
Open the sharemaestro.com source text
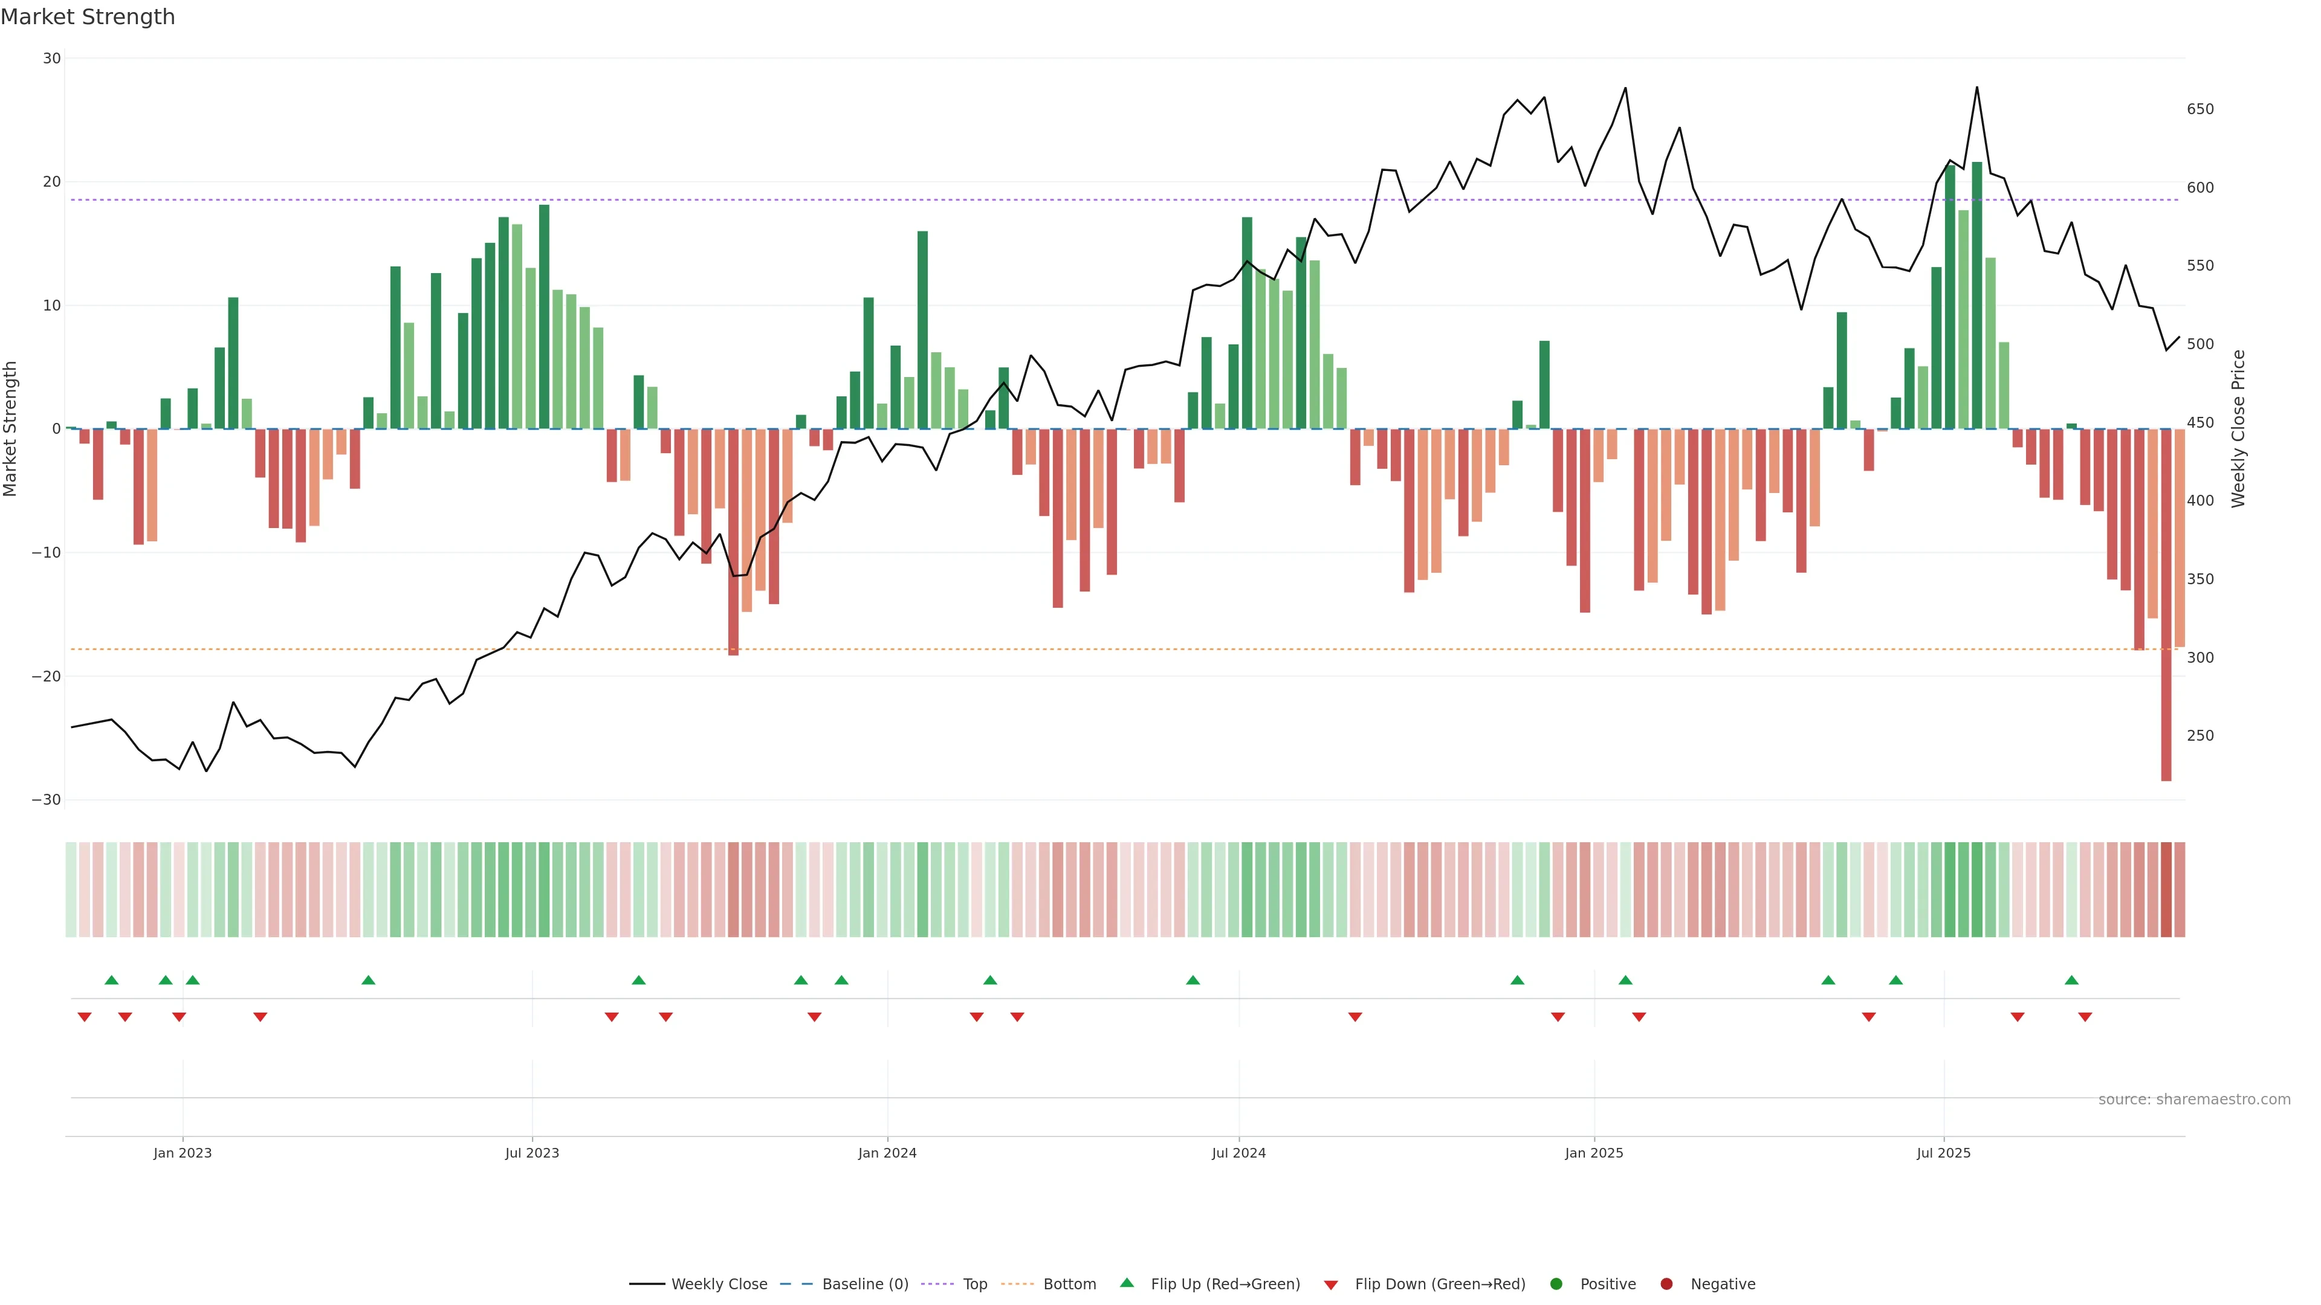coord(2194,1099)
